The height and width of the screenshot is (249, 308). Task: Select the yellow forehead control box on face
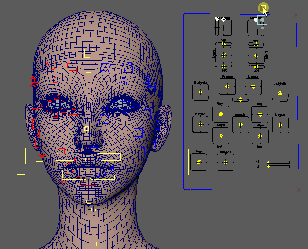(x=89, y=53)
